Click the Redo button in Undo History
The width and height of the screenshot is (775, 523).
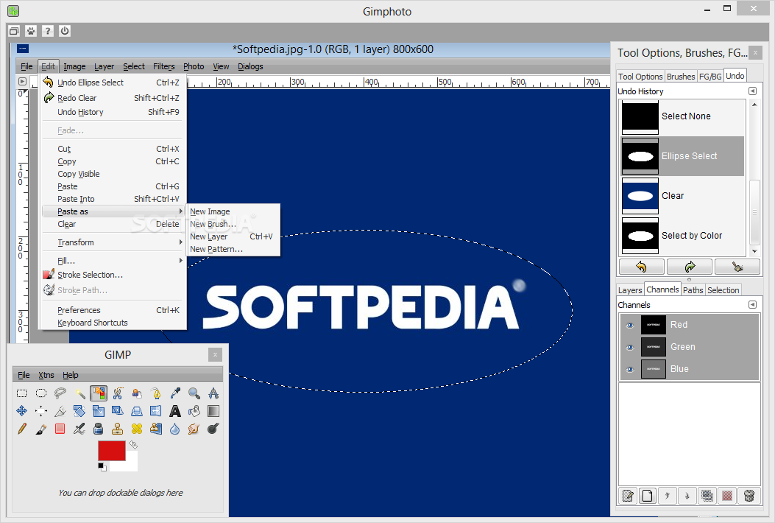[x=690, y=267]
